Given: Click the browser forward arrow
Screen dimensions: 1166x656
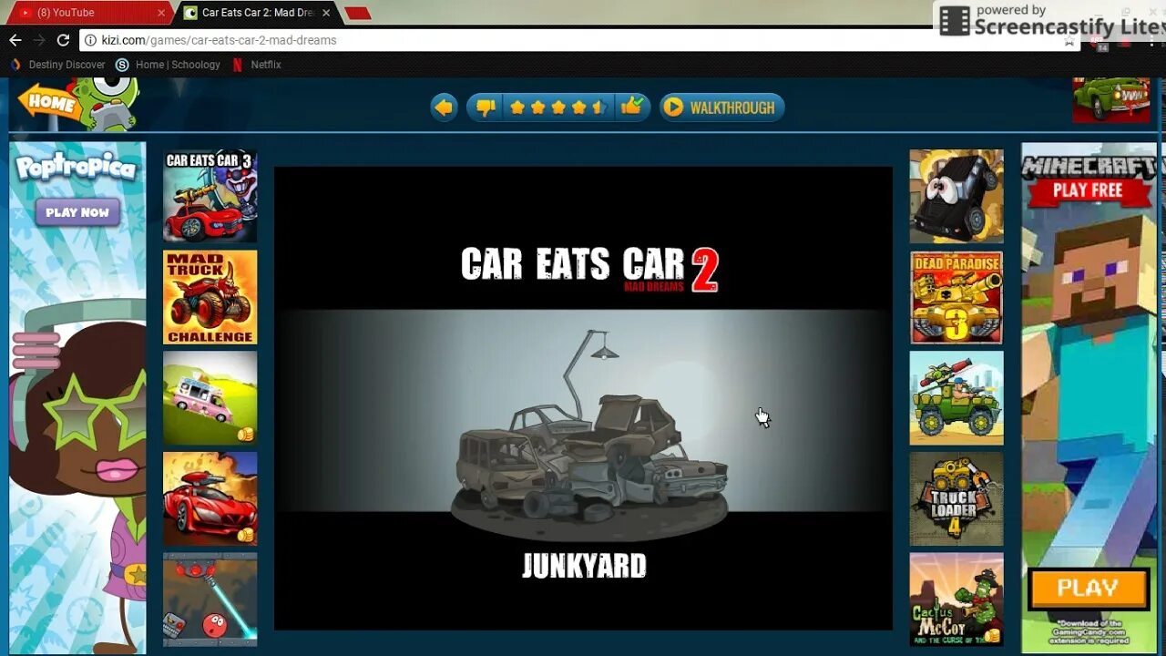Looking at the screenshot, I should point(39,40).
